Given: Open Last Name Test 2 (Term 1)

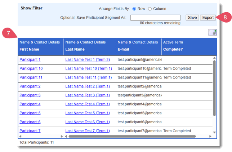Looking at the screenshot, I should click(x=88, y=86).
